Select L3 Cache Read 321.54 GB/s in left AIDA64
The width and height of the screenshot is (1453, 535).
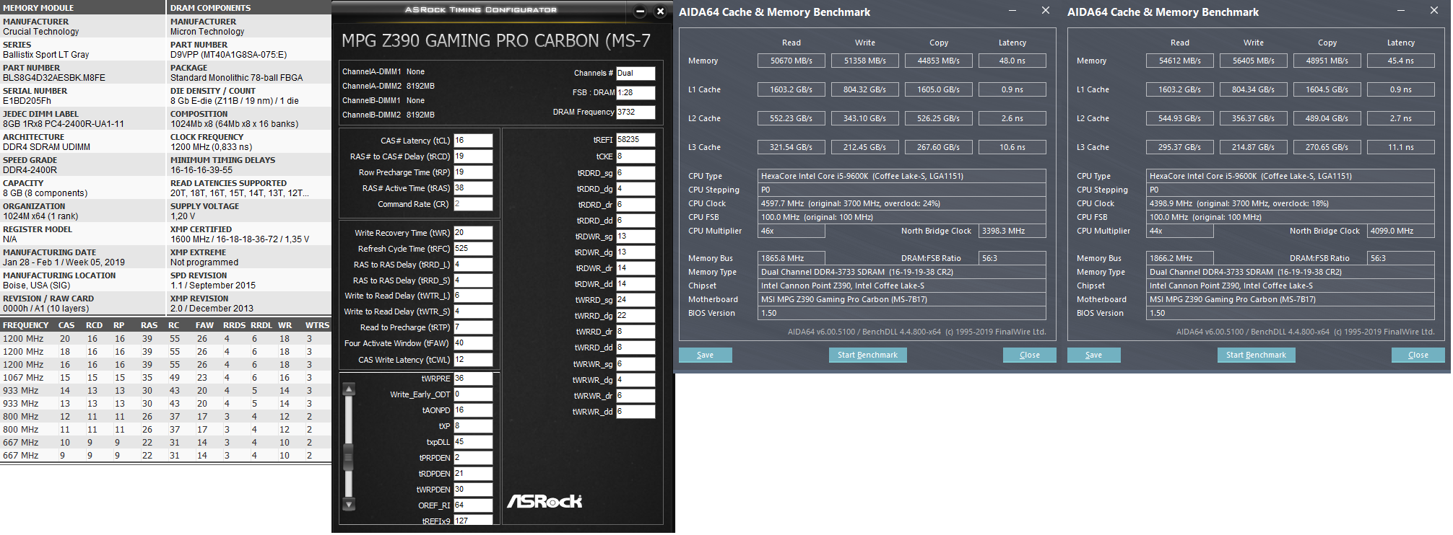tap(791, 147)
